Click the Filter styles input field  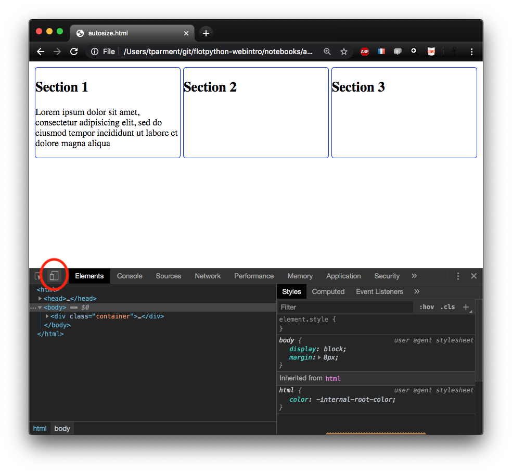(x=345, y=307)
